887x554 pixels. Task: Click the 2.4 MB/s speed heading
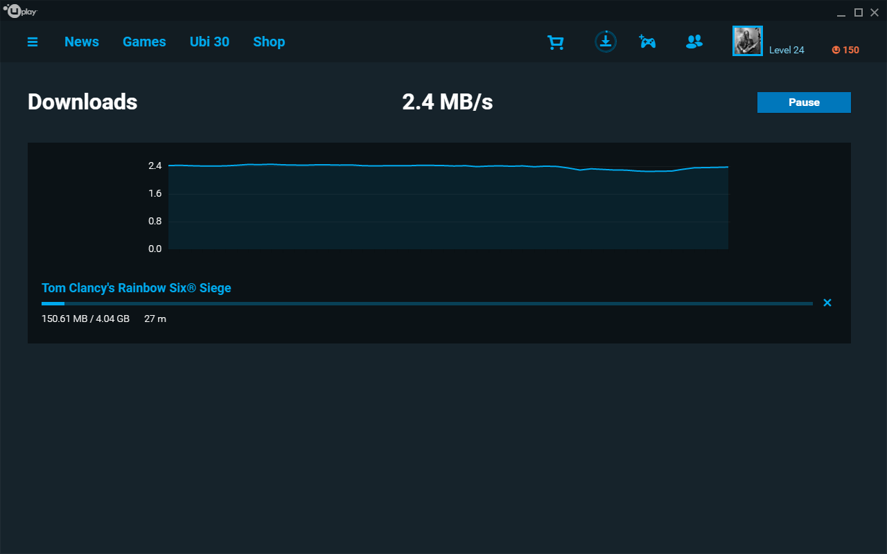click(448, 102)
